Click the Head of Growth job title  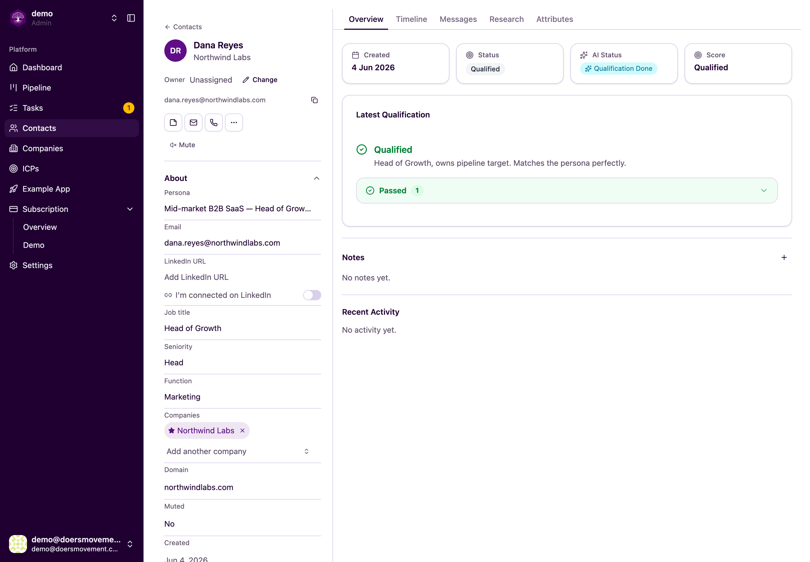coord(192,328)
